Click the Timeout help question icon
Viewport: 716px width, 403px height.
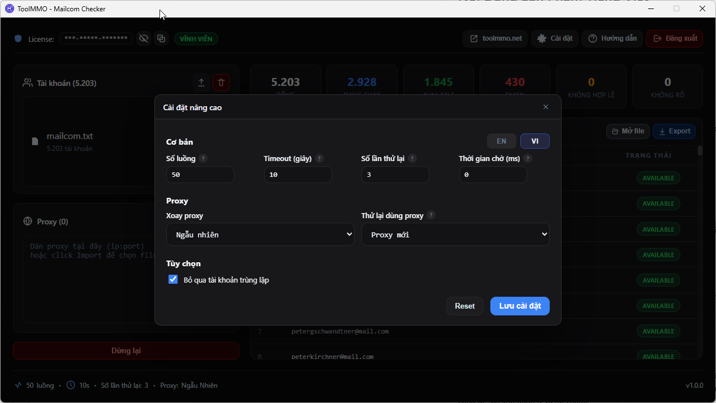320,159
